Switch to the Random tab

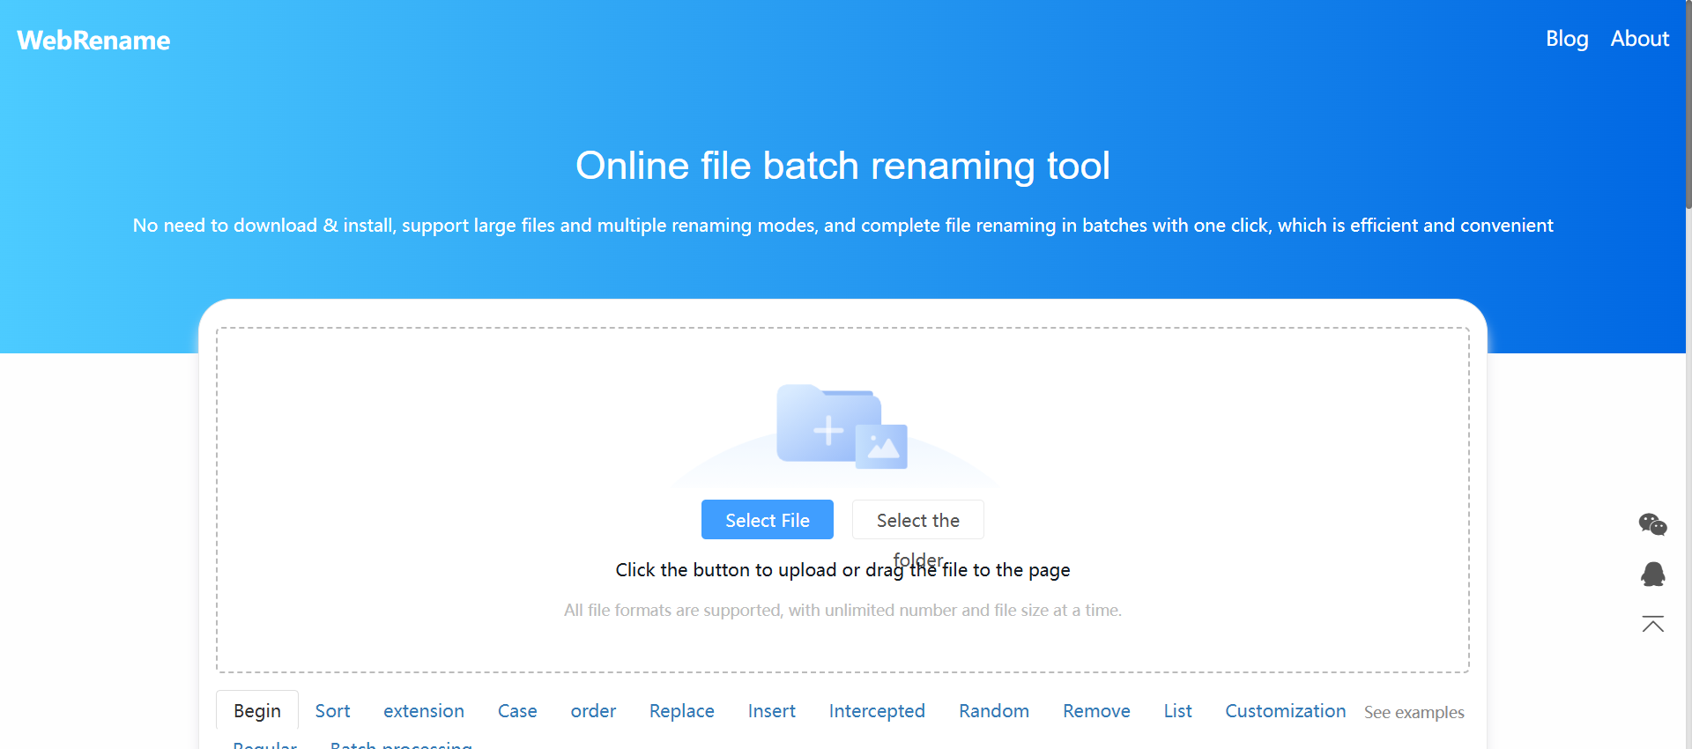(x=994, y=711)
